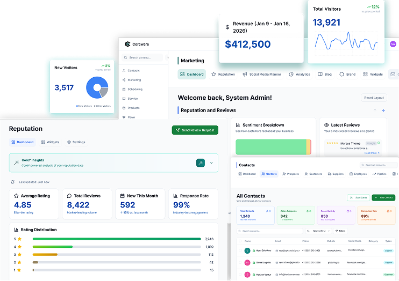Click the star icon on Average Rating card
The image size is (399, 281).
16,196
